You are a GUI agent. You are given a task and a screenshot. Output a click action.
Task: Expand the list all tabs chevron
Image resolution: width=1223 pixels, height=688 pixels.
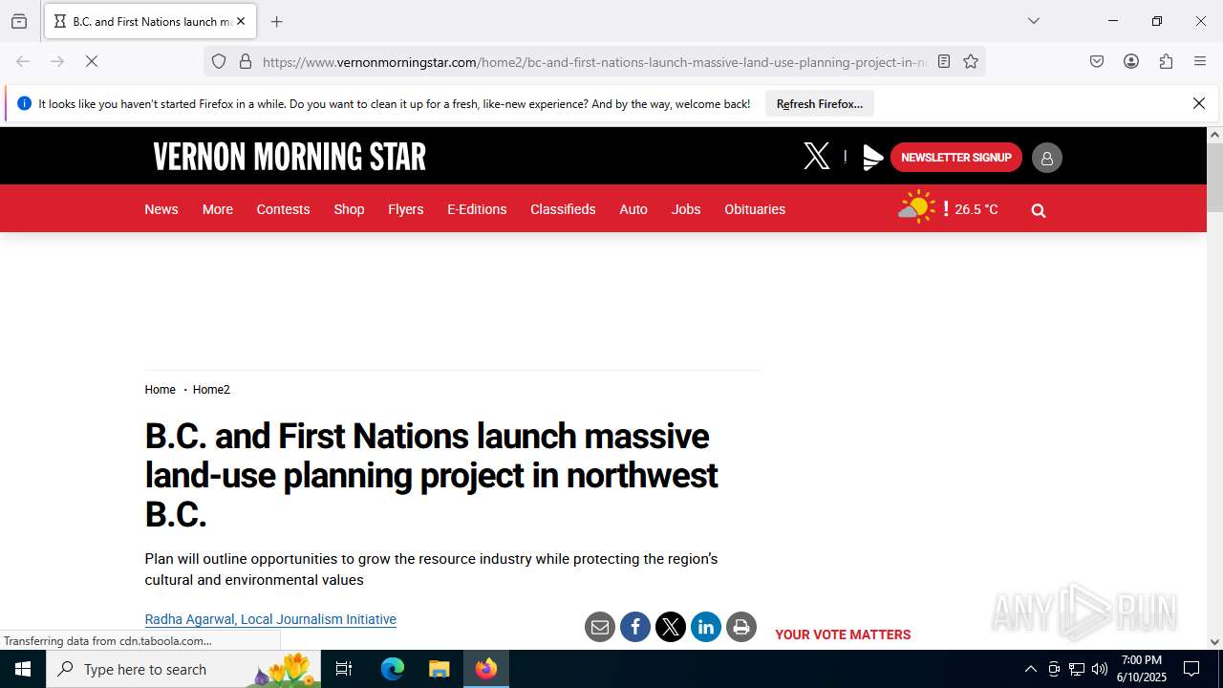click(1033, 21)
